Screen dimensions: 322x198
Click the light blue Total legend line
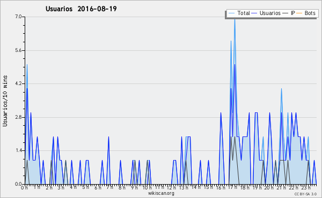(x=231, y=13)
